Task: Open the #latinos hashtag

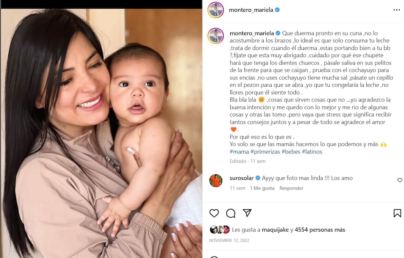Action: pyautogui.click(x=312, y=152)
